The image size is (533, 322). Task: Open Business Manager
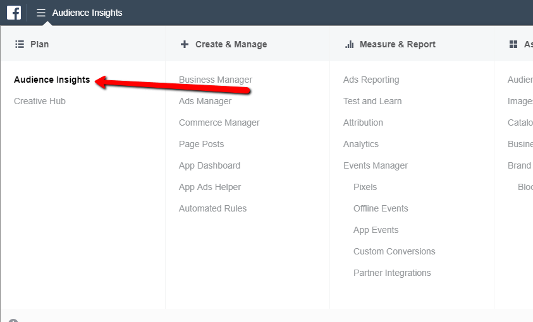(x=216, y=80)
